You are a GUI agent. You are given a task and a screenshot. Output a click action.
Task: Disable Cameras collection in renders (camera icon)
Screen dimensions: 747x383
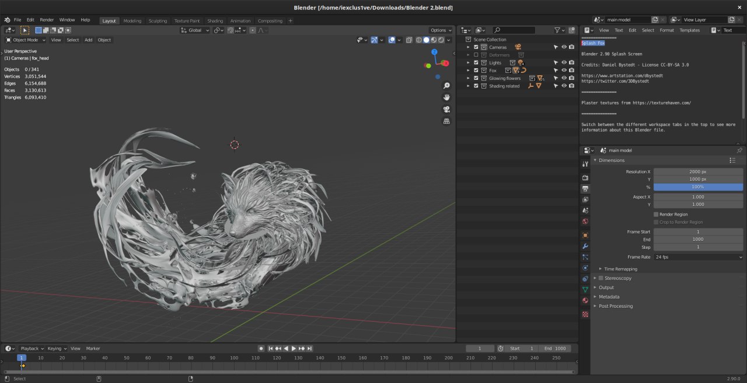[572, 47]
